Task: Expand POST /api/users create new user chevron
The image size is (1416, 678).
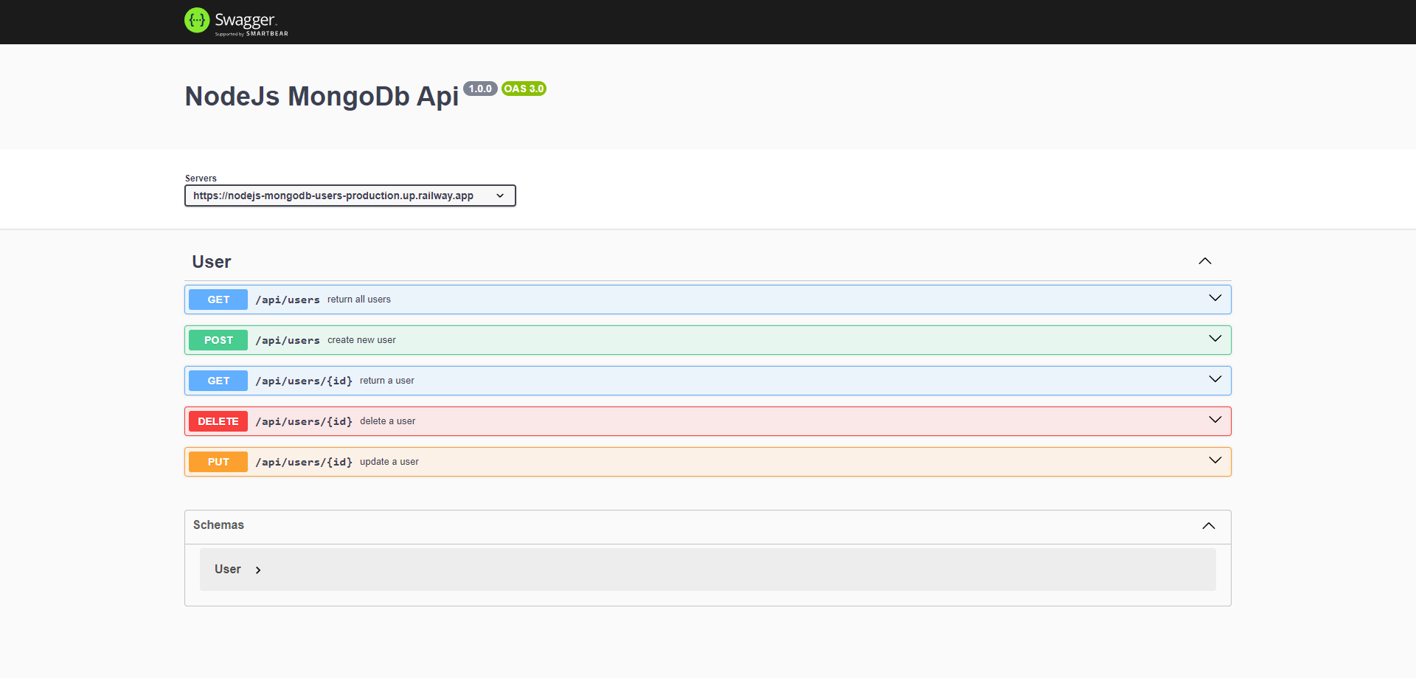Action: (x=1215, y=339)
